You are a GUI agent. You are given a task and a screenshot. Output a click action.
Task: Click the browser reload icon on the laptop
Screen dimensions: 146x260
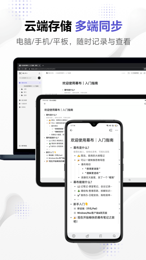click(x=26, y=69)
